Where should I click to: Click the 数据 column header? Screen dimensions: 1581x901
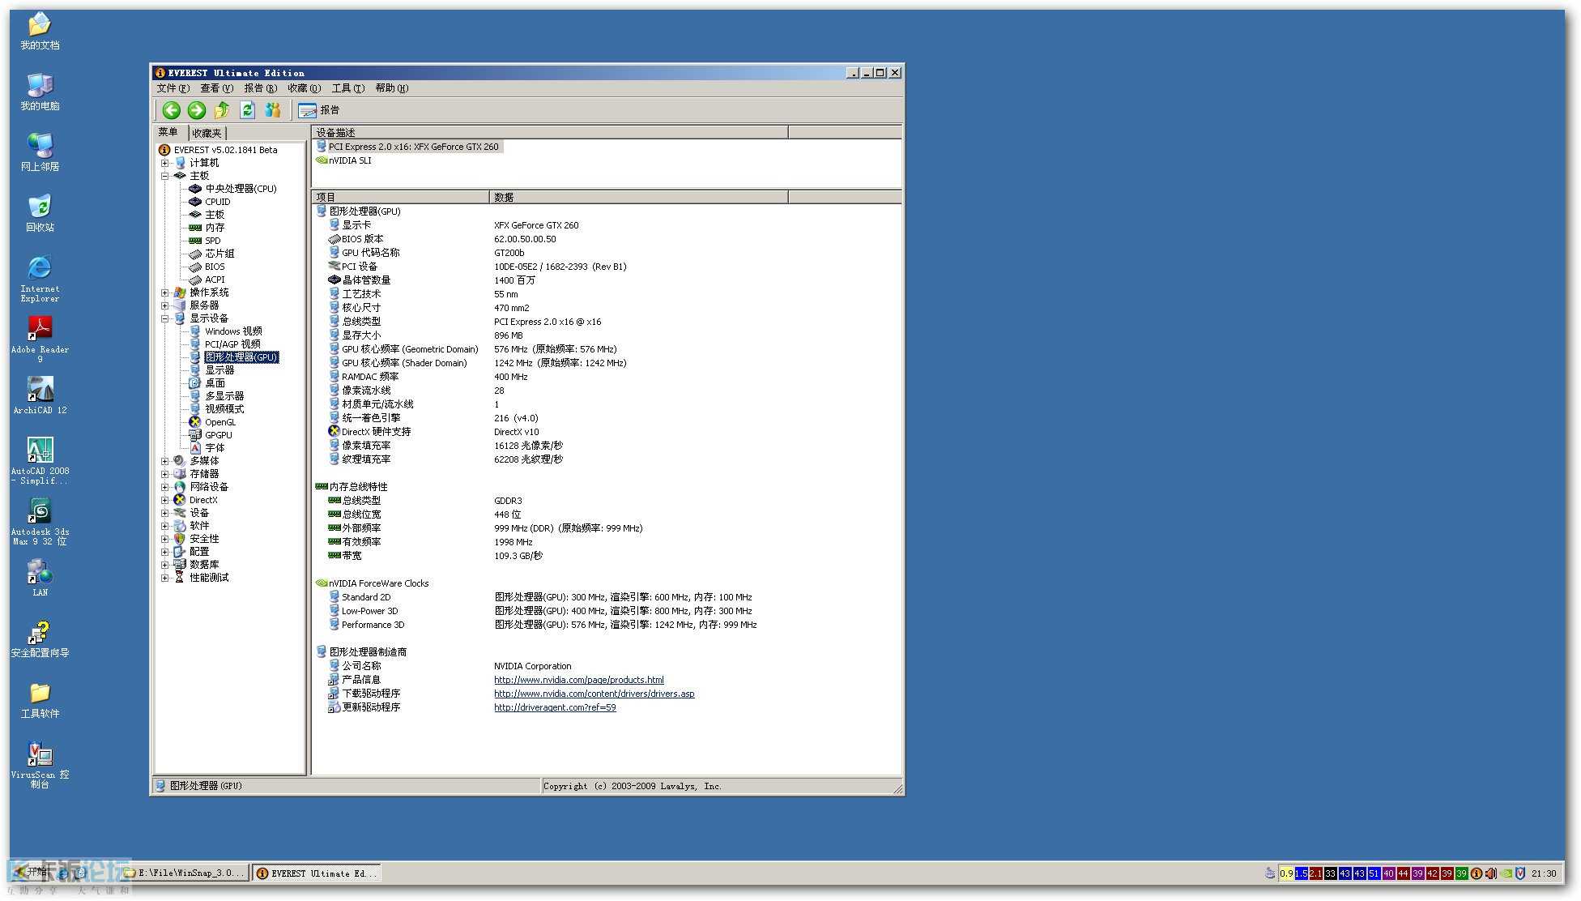coord(638,197)
